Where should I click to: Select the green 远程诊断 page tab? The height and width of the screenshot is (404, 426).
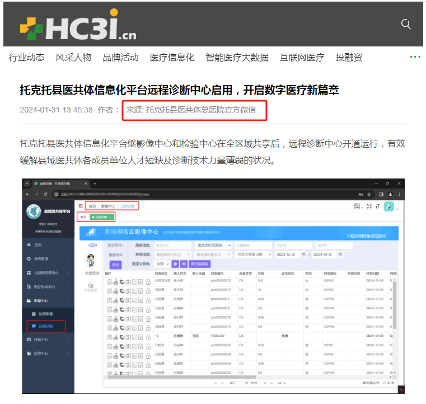(102, 217)
